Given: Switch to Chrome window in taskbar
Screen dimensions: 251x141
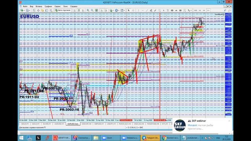Looking at the screenshot, I should pyautogui.click(x=170, y=138).
